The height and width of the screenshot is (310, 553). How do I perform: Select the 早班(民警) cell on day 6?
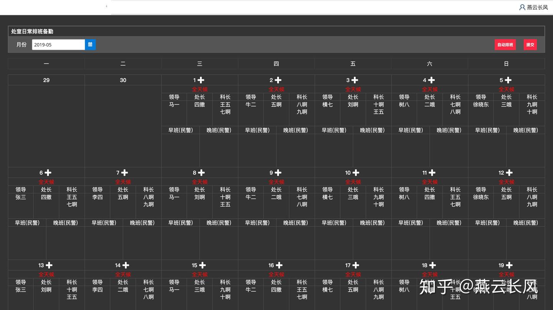[27, 223]
